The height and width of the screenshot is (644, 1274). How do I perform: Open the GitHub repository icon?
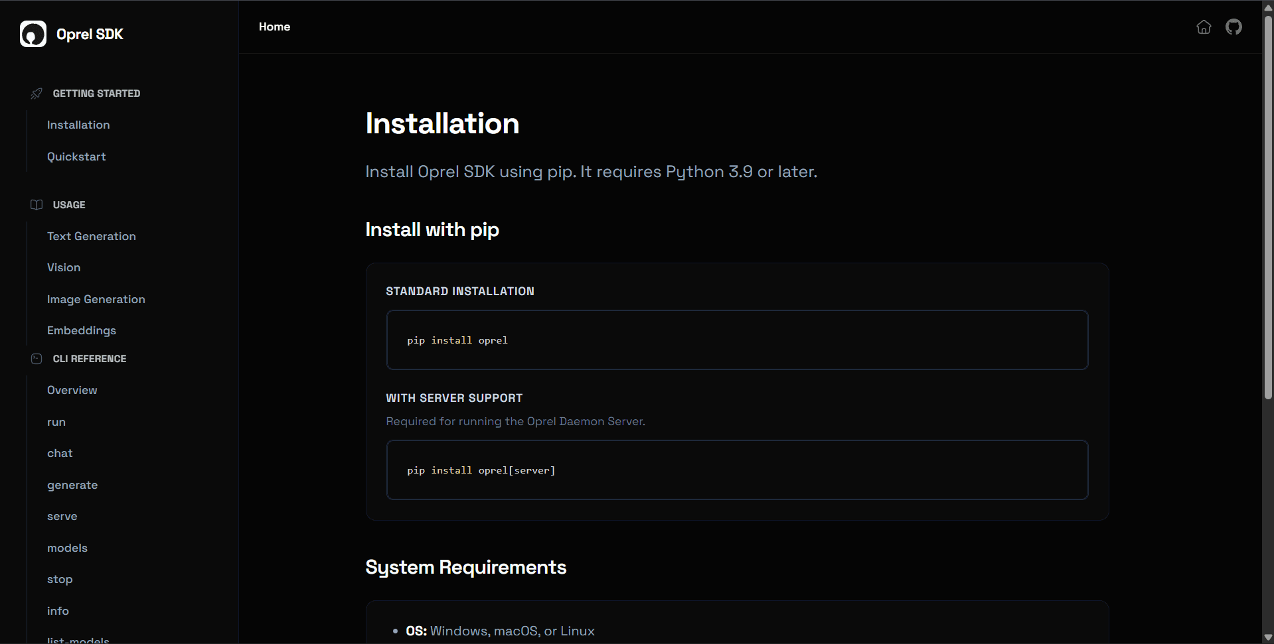tap(1234, 27)
